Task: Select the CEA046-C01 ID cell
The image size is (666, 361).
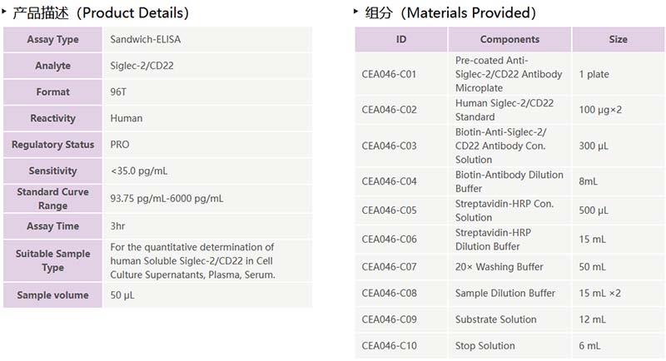Action: (x=389, y=74)
